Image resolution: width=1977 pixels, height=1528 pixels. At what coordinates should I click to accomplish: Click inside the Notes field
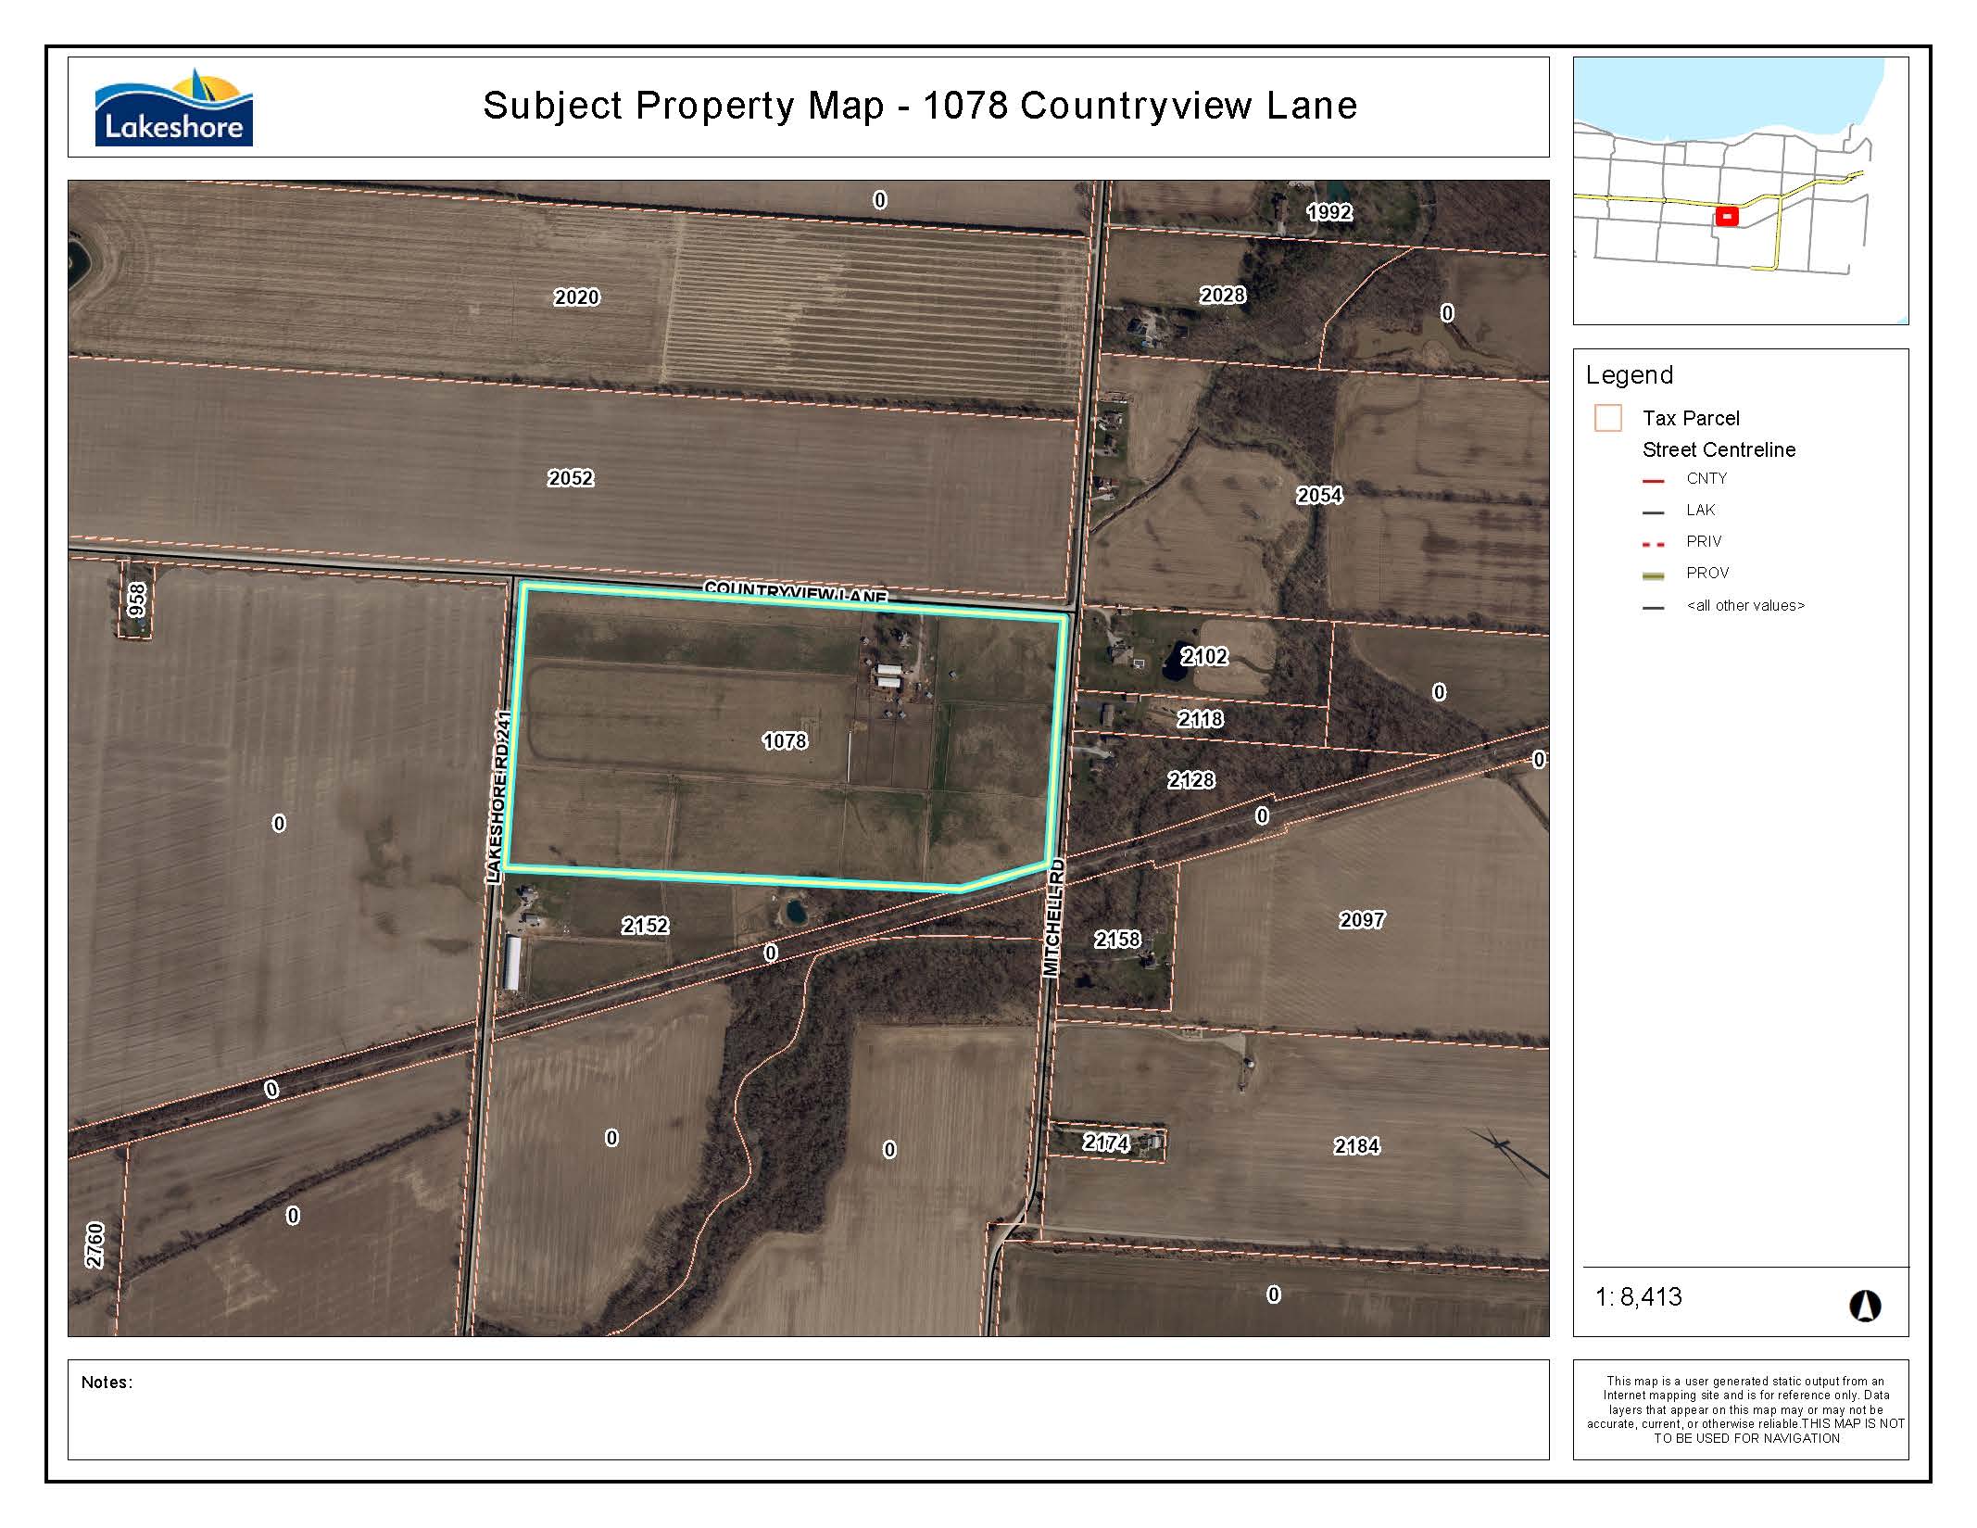click(808, 1414)
